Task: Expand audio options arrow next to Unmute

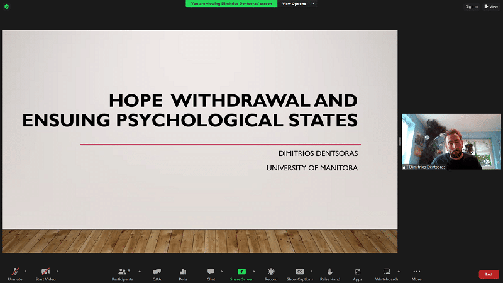Action: (25, 272)
